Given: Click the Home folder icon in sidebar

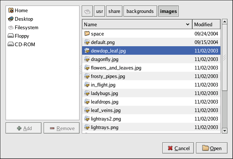Looking at the screenshot, I should point(11,10).
